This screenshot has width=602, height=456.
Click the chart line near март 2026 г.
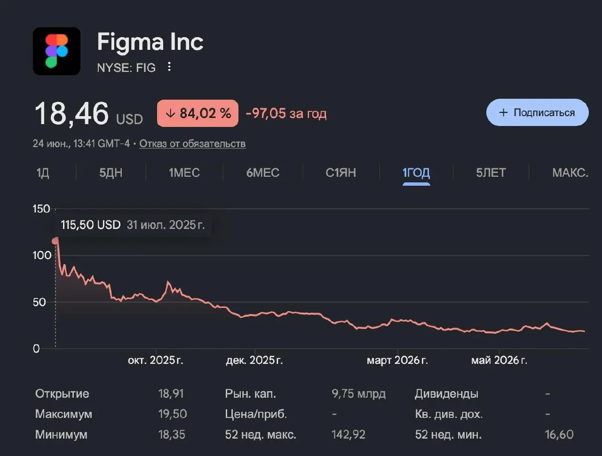[x=397, y=321]
